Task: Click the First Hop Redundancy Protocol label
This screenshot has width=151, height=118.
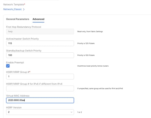Action: pyautogui.click(x=23, y=27)
